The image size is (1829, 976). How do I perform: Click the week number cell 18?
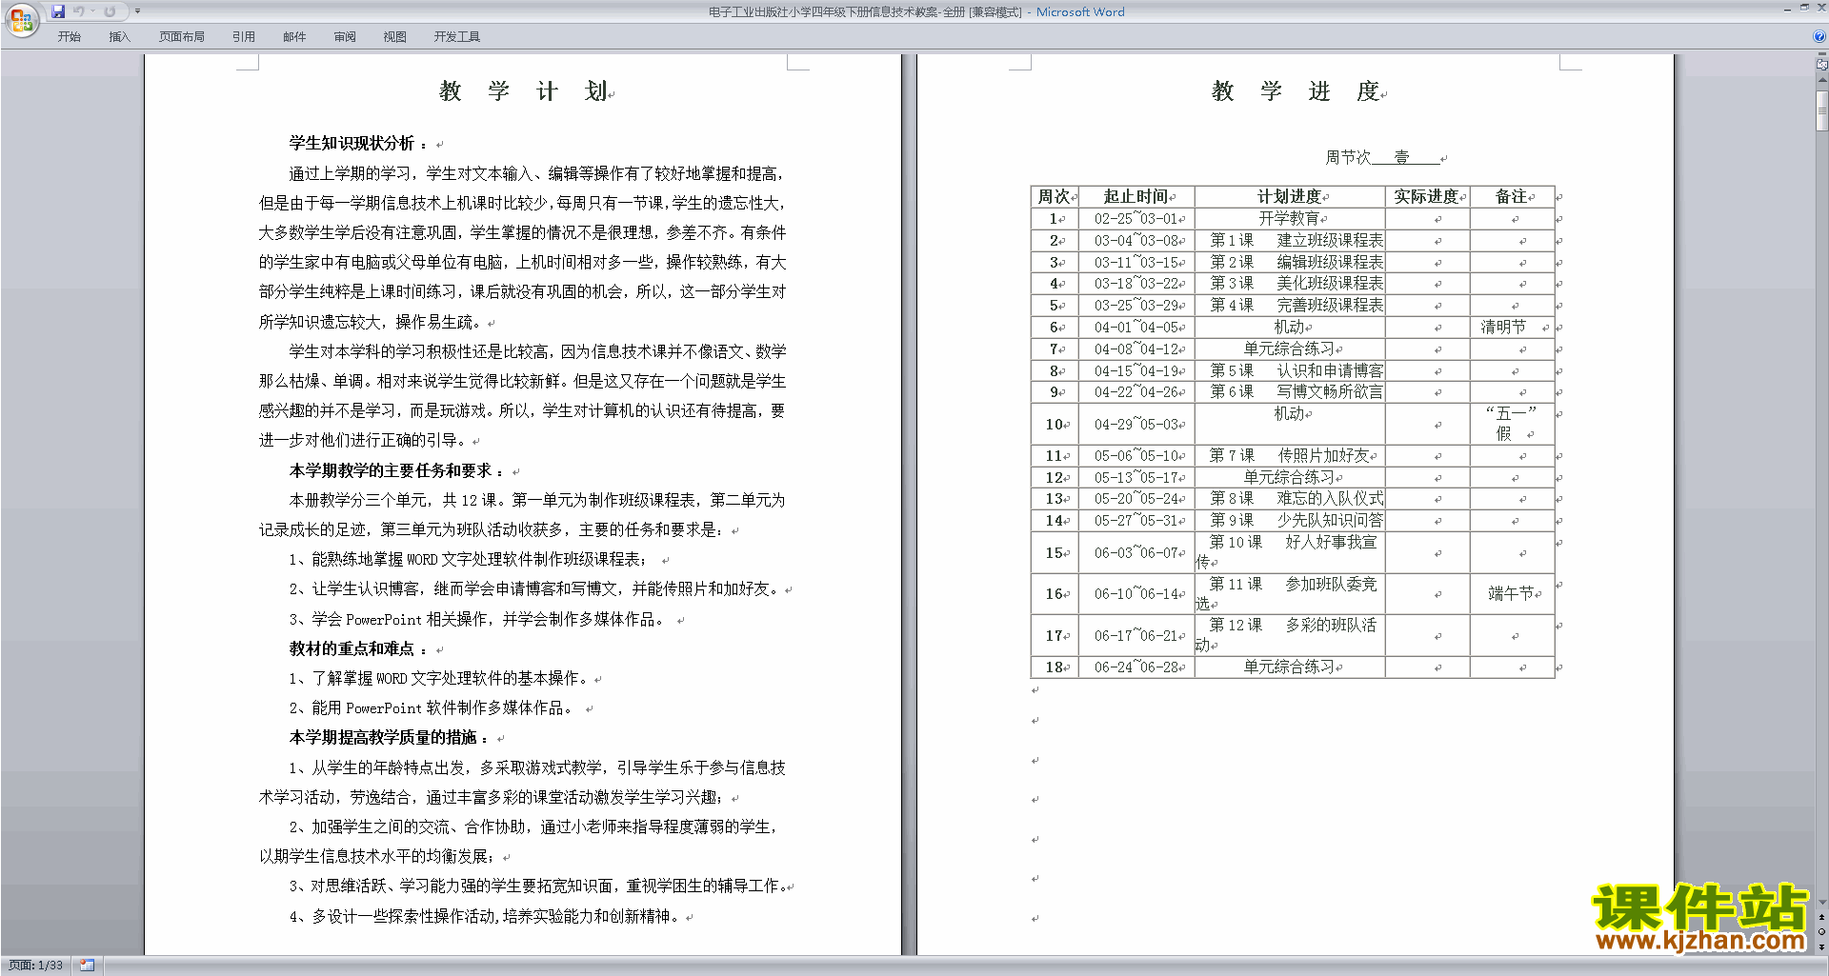tap(1055, 667)
